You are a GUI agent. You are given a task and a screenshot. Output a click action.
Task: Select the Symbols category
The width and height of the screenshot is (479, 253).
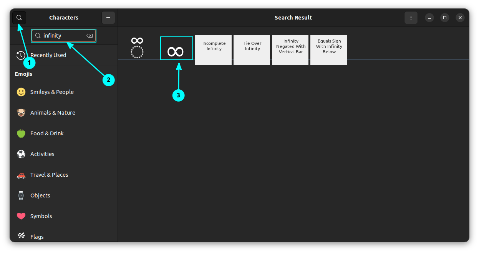coord(41,216)
